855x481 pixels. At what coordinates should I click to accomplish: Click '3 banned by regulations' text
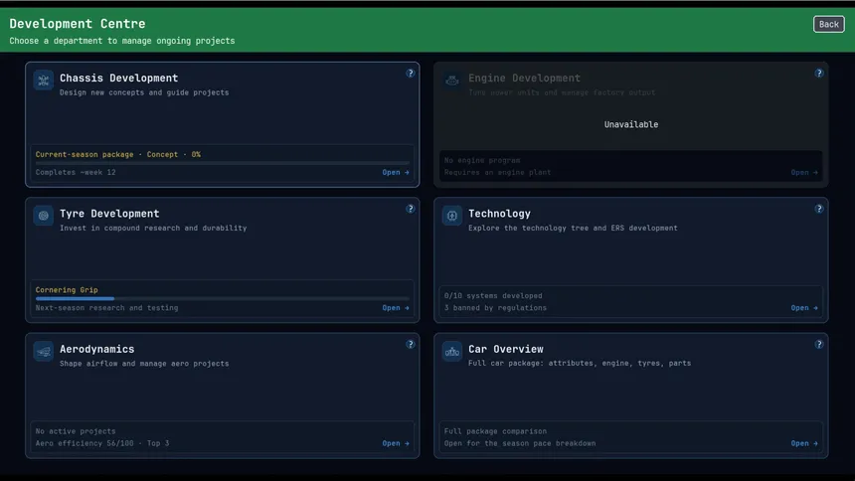[496, 307]
